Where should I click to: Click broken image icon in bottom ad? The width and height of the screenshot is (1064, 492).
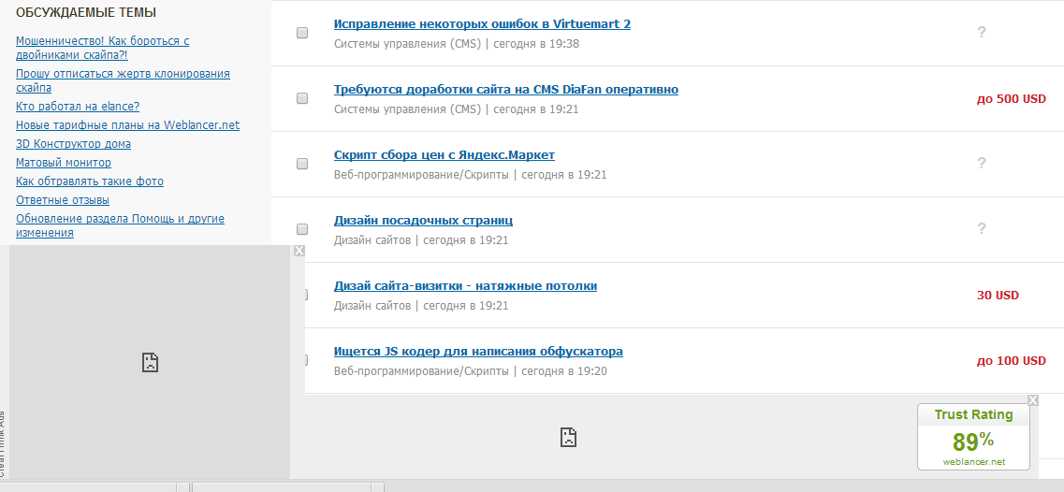point(567,436)
